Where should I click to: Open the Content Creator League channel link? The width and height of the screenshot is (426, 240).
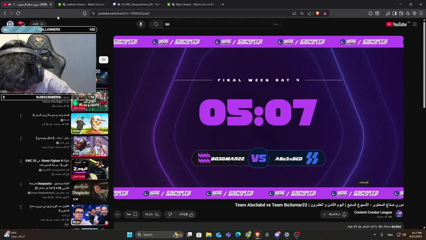click(373, 212)
